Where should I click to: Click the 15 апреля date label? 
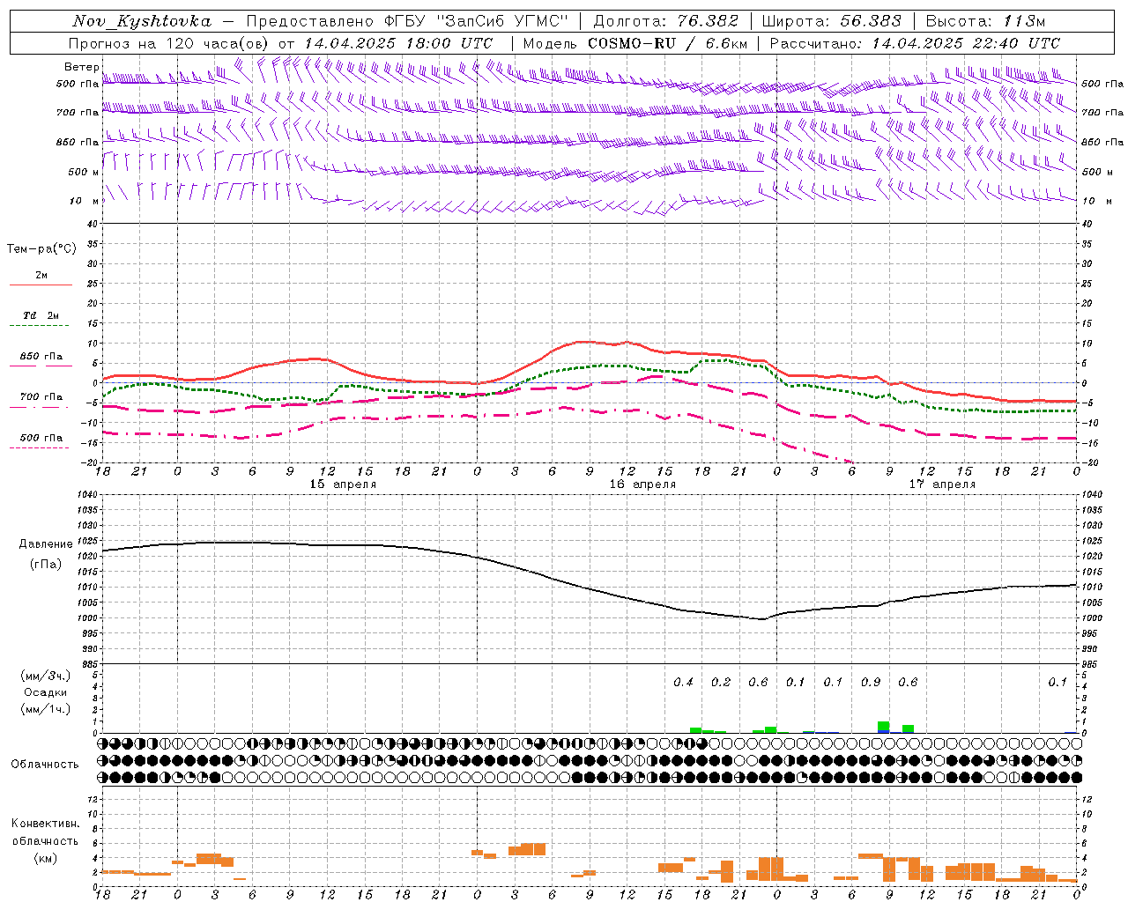point(343,484)
